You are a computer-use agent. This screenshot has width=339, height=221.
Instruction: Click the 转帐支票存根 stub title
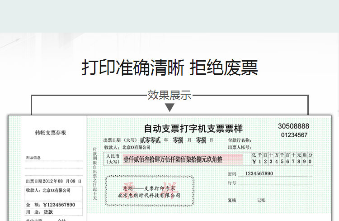51,133
